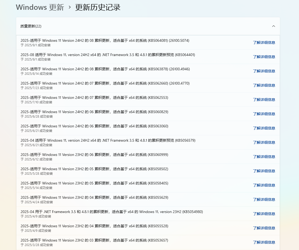This screenshot has height=250, width=299.
Task: Open 了解详细信息 for KB5064081
Action: click(x=264, y=43)
